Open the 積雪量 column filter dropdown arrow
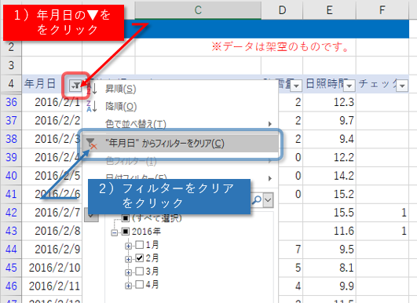Screen dimensions: 417x303 [x=296, y=86]
